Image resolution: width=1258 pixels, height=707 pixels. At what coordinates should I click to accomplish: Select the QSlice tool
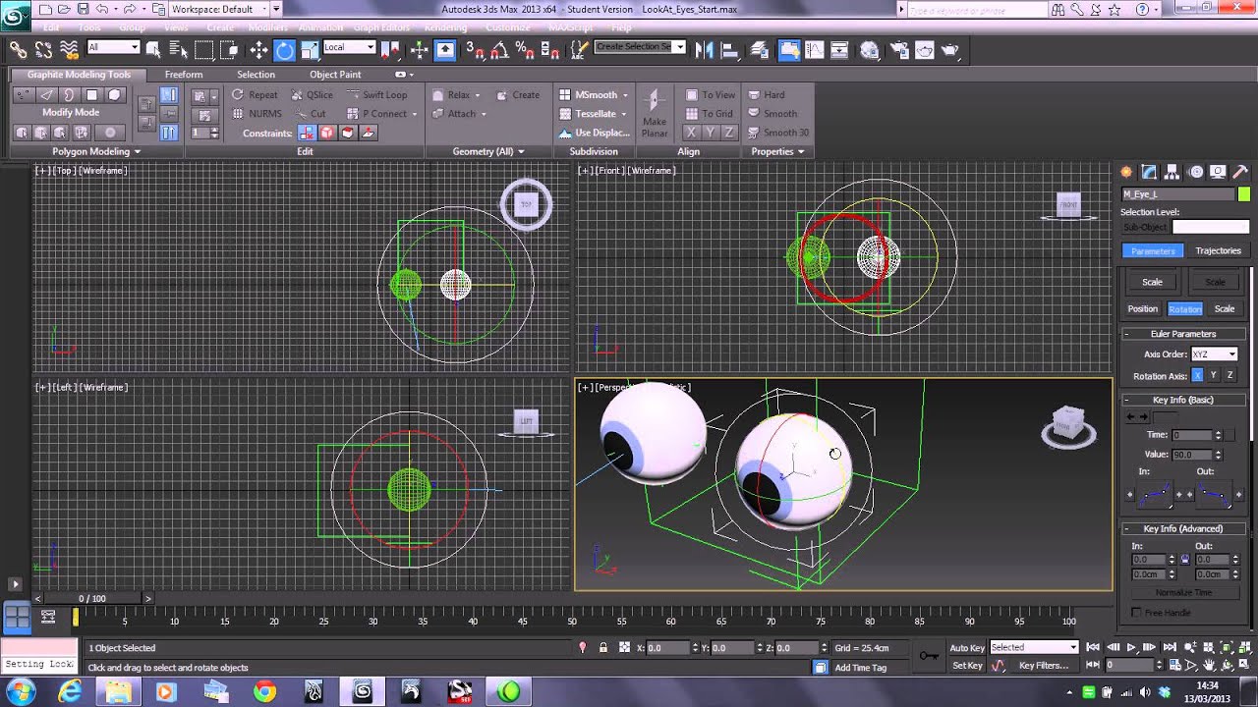pos(313,95)
